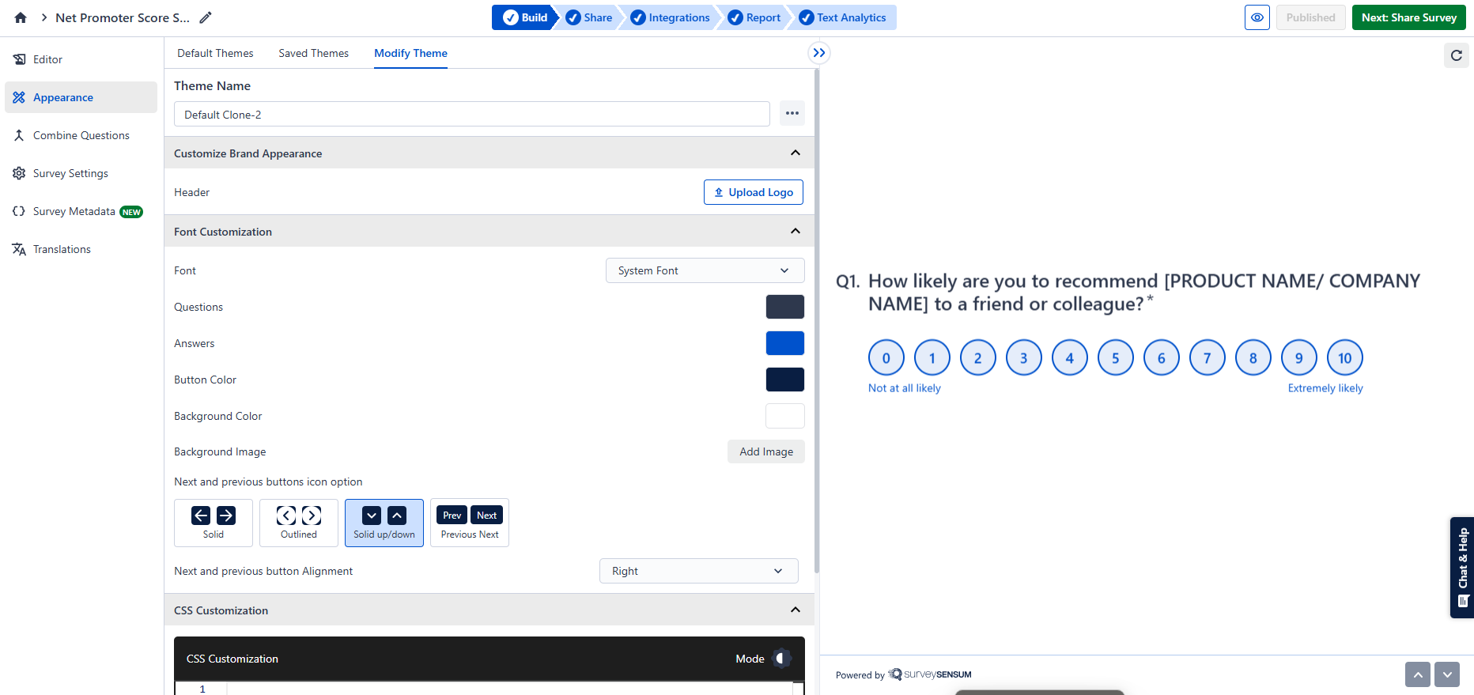Screen dimensions: 1474x695
Task: Click the refresh preview icon
Action: tap(1456, 55)
